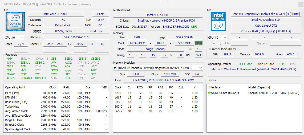Click the Chipset Kaby Lake-U PCH field

tap(166, 21)
